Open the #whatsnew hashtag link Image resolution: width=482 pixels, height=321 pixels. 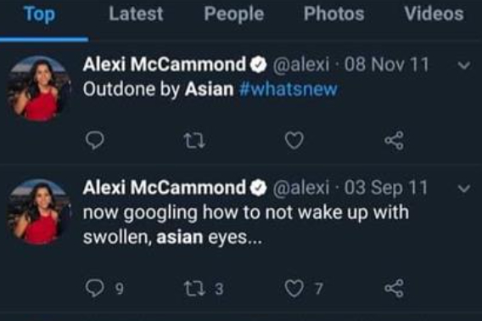point(288,89)
